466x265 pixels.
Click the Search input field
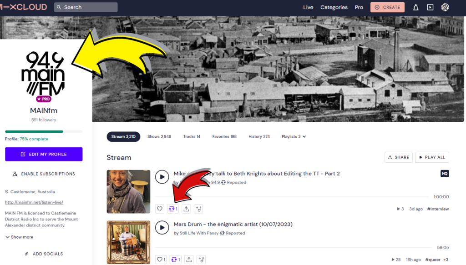pos(86,7)
